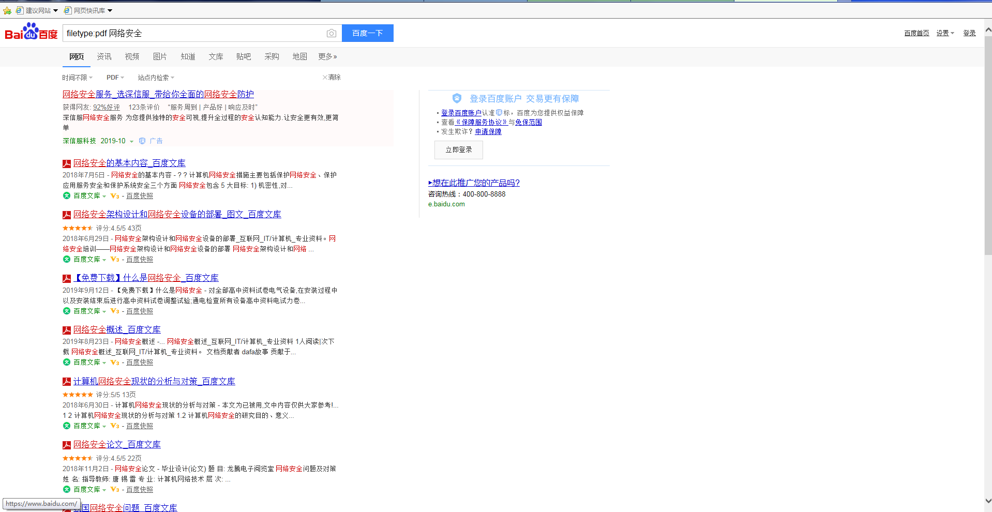The height and width of the screenshot is (512, 992).
Task: Switch to the 贴吧 tab
Action: [244, 56]
